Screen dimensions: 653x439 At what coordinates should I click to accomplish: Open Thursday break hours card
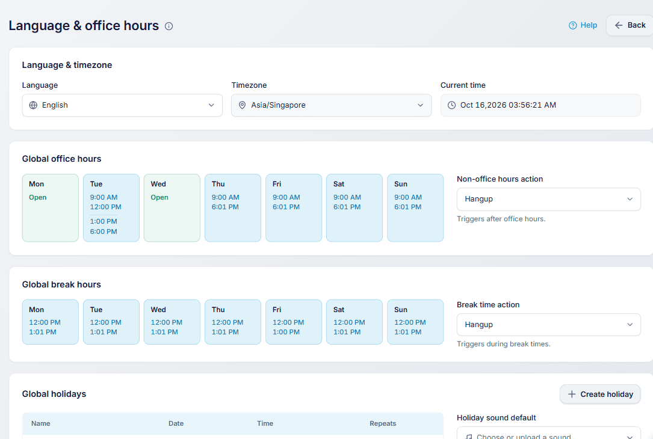click(233, 322)
